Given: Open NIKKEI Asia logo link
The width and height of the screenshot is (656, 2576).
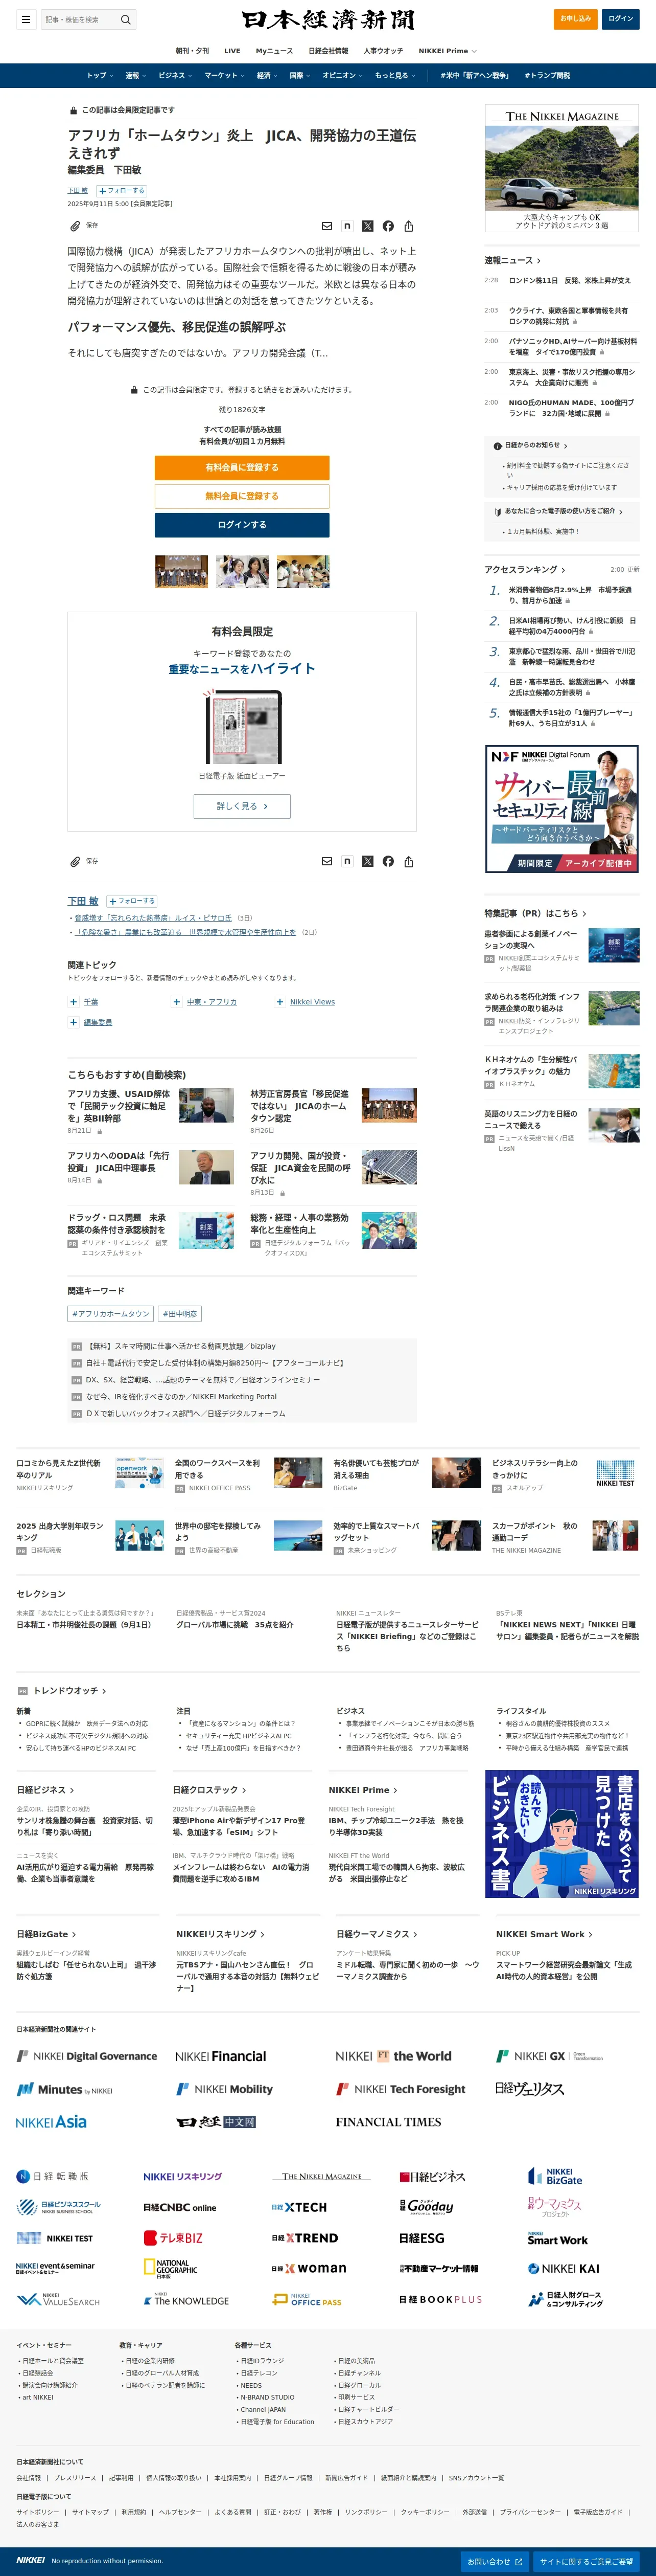Looking at the screenshot, I should coord(51,2122).
